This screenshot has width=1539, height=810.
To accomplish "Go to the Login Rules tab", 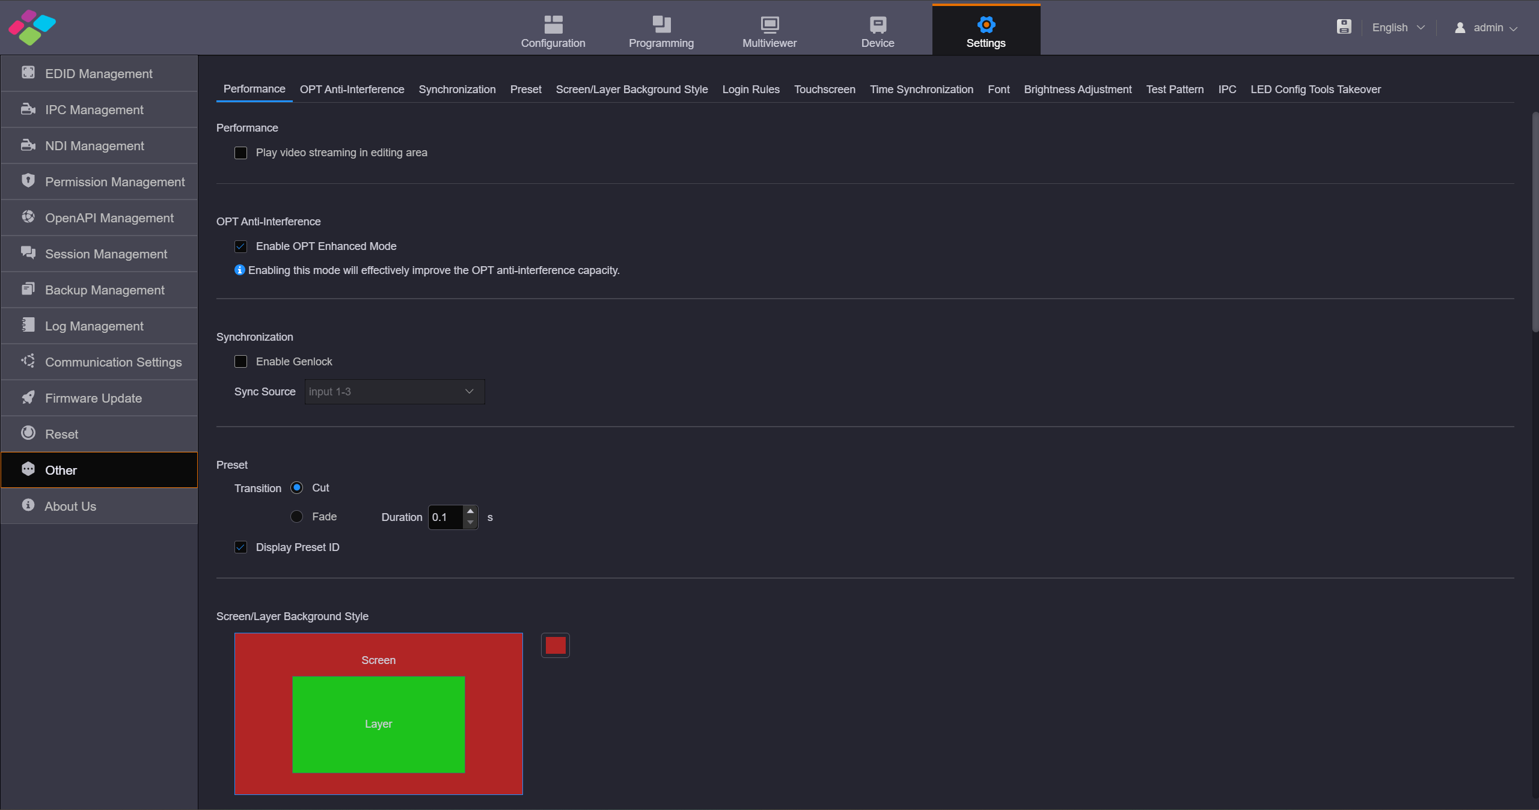I will 750,90.
